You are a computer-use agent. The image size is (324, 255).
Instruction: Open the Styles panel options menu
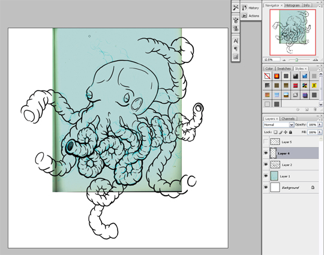[x=319, y=69]
